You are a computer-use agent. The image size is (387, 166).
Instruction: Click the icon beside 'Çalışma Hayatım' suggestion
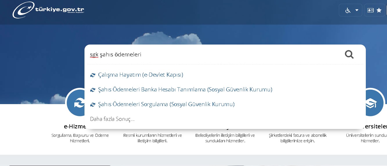point(93,75)
